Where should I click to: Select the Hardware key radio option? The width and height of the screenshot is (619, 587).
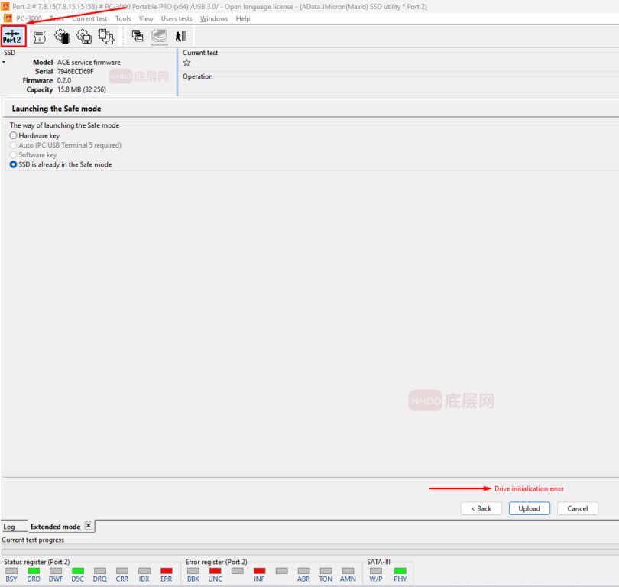pos(13,135)
